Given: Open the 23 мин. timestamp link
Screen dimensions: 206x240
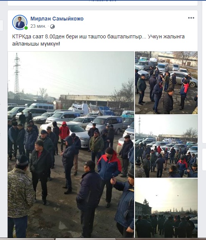Looking at the screenshot, I should [38, 26].
